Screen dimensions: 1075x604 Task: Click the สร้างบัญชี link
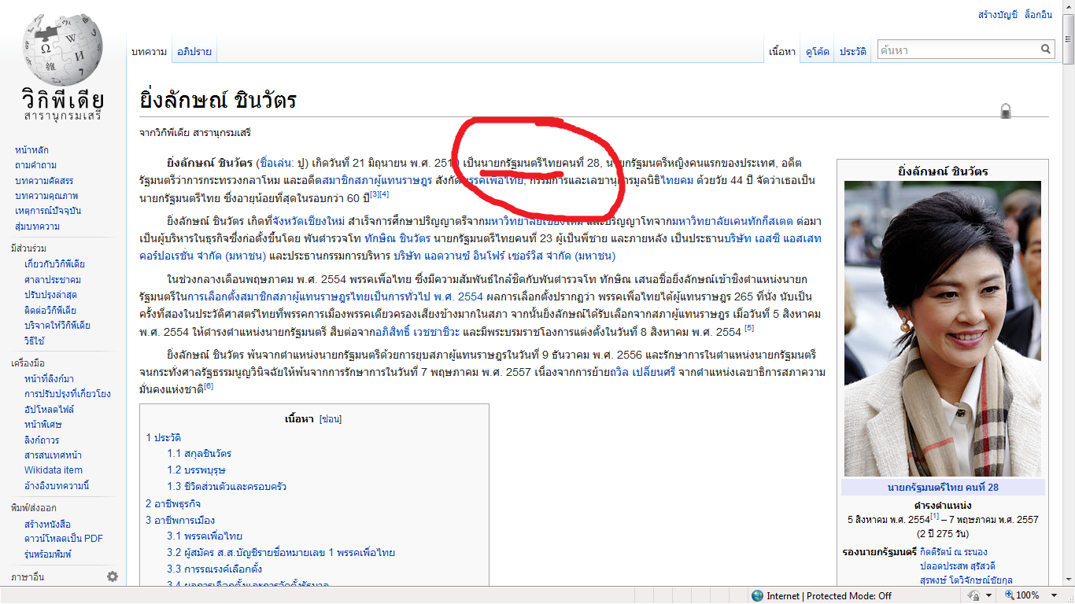coord(997,14)
